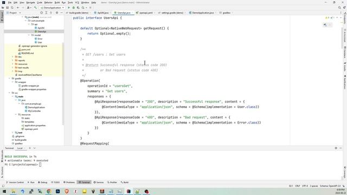The image size is (347, 195).
Task: Select the Local terminal tab
Action: coord(20,148)
